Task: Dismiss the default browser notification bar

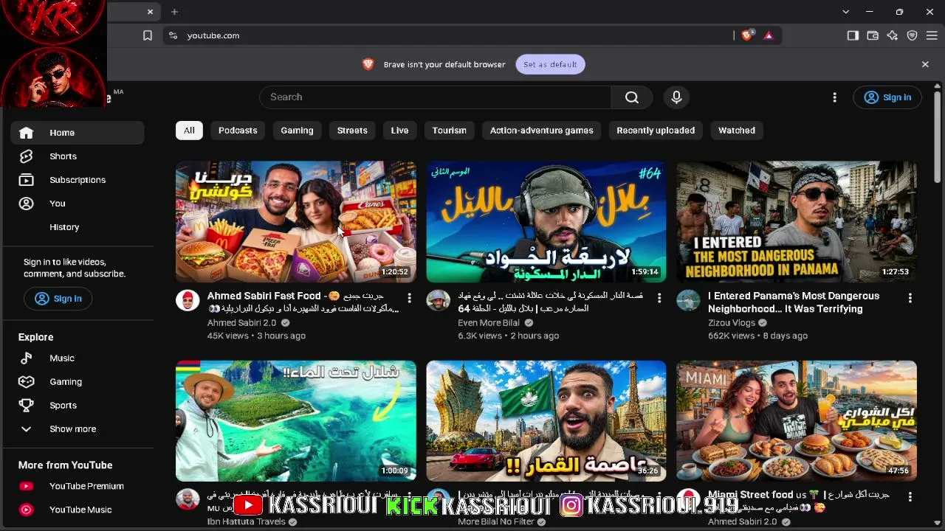Action: point(925,64)
